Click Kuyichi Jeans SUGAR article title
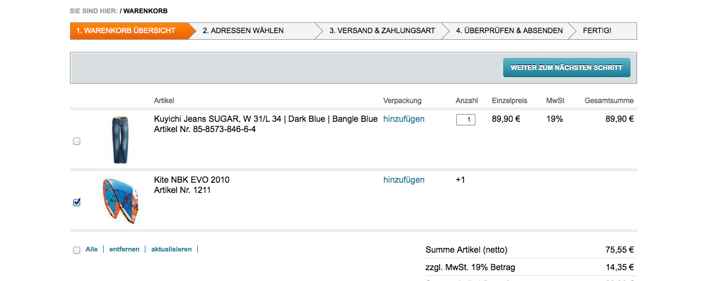 point(266,119)
